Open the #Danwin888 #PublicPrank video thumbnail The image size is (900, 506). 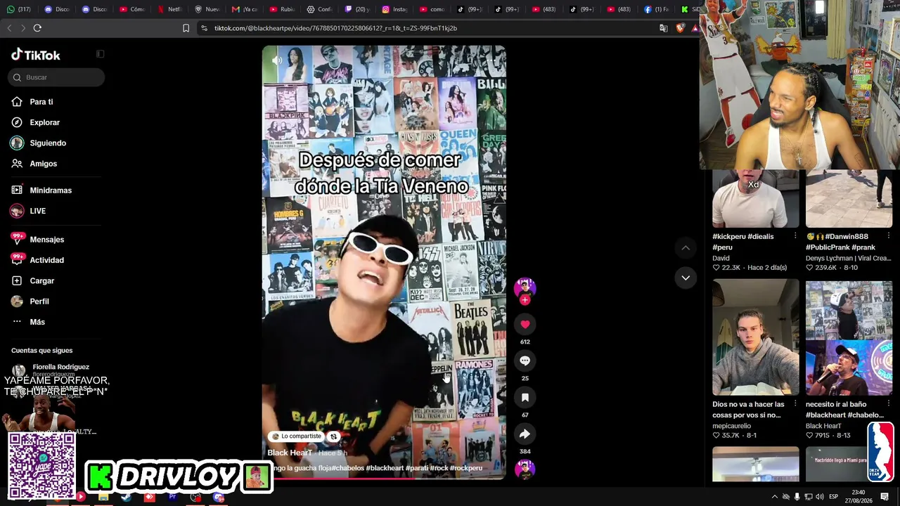pos(849,199)
